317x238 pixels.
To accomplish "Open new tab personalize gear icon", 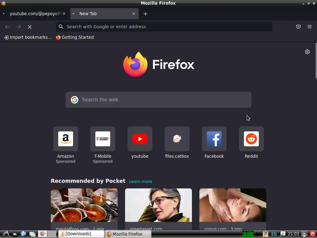I will [x=307, y=52].
